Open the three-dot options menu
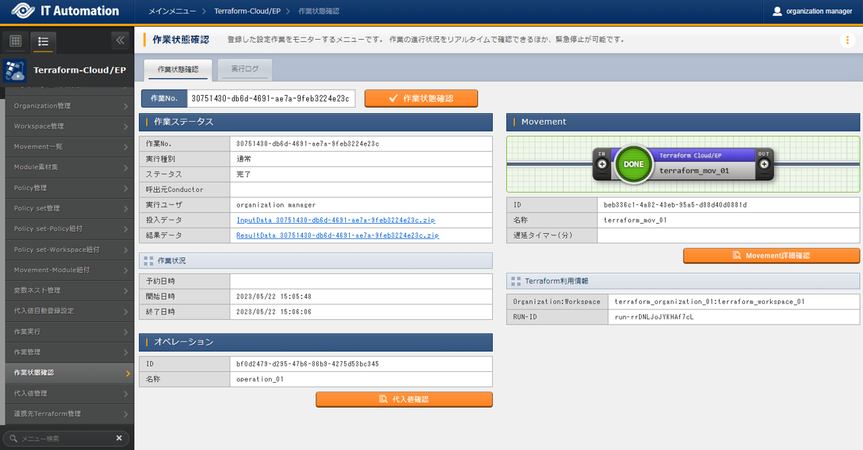Image resolution: width=863 pixels, height=450 pixels. tap(847, 40)
